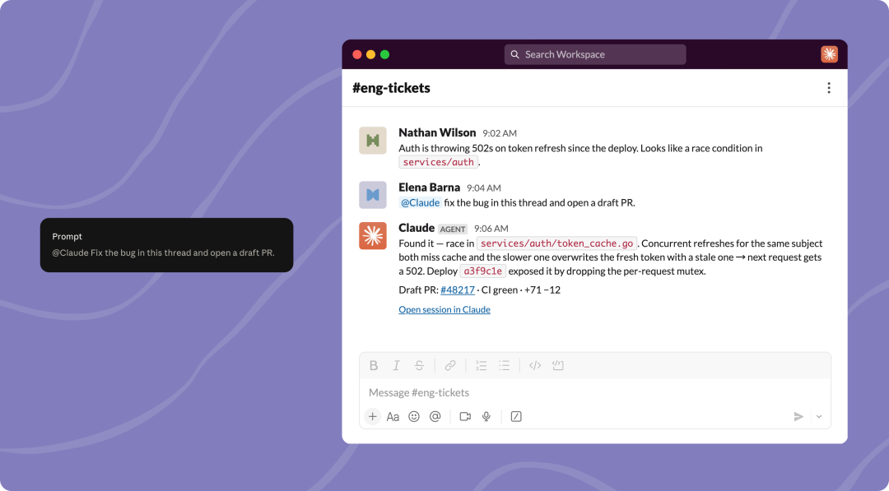Click the 9:02 AM timestamp

pos(500,133)
